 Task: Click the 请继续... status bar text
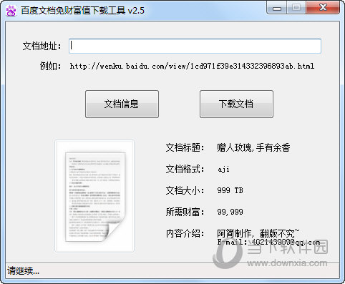pos(24,271)
